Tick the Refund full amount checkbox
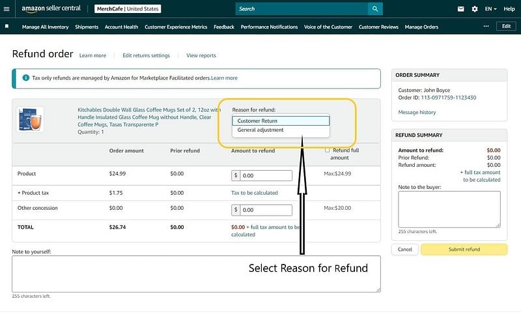Screen dimensions: 521x314 point(327,150)
